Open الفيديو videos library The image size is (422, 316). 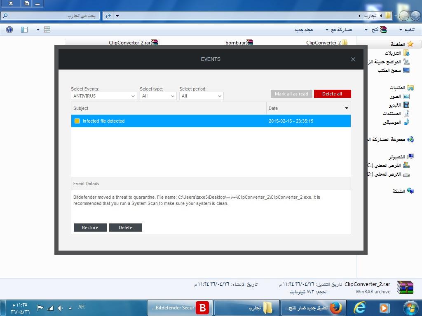pos(399,105)
